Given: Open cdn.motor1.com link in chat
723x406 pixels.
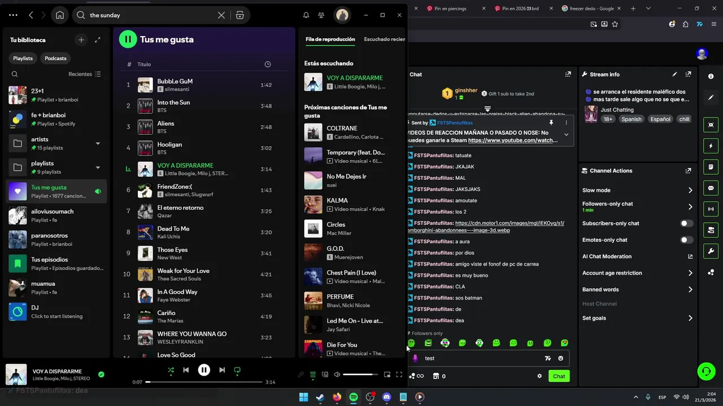Looking at the screenshot, I should (486, 227).
